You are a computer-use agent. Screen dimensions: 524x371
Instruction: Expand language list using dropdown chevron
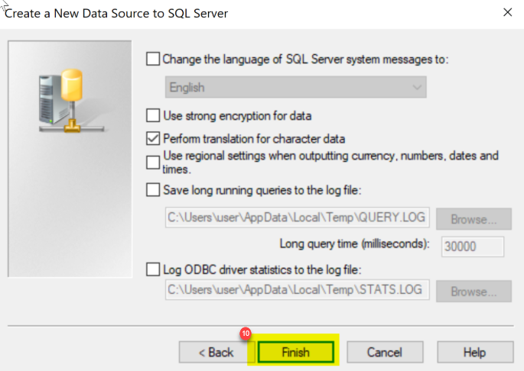417,88
